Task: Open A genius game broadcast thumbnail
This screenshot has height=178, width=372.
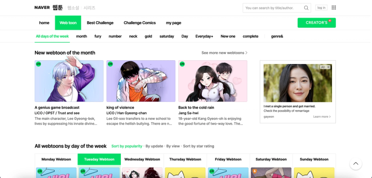Action: (x=69, y=81)
